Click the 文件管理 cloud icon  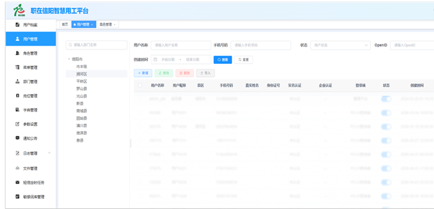click(17, 168)
